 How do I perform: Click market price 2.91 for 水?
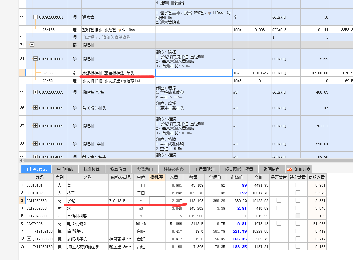[x=242, y=208]
